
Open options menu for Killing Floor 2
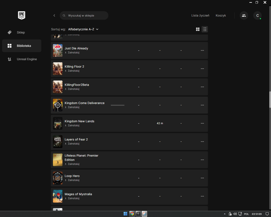coord(202,69)
